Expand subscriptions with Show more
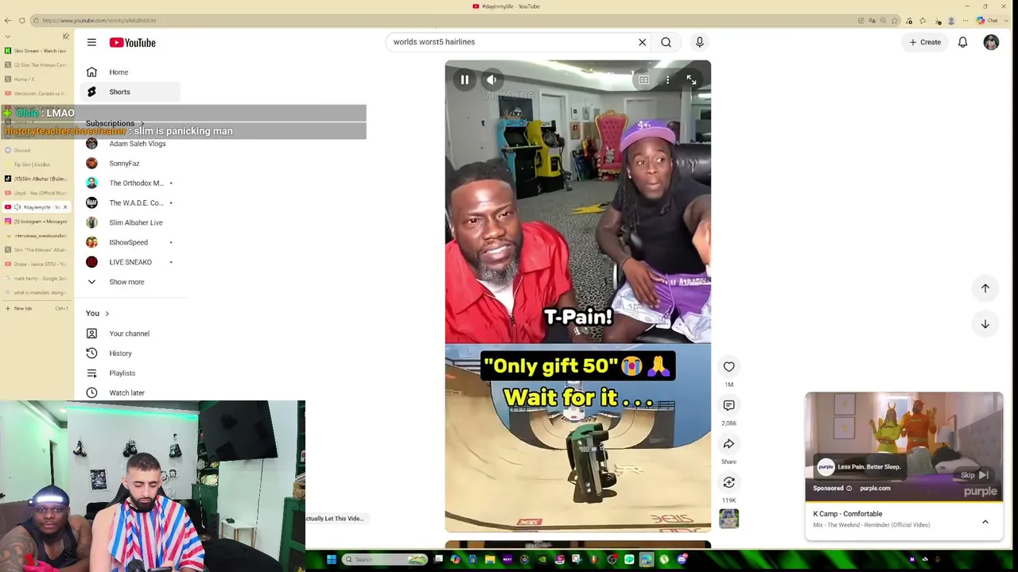Viewport: 1018px width, 572px height. pos(131,282)
